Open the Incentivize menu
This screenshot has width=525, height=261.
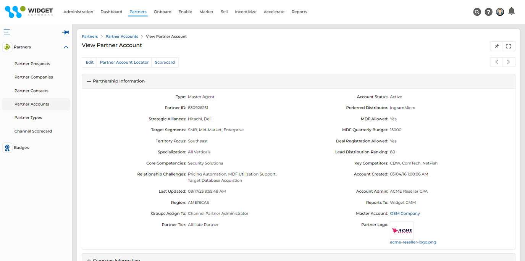[x=246, y=12]
